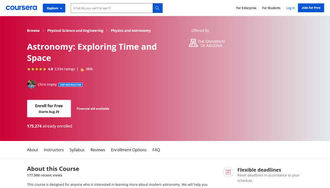Switch to the About tab
This screenshot has width=330, height=188.
[32, 150]
